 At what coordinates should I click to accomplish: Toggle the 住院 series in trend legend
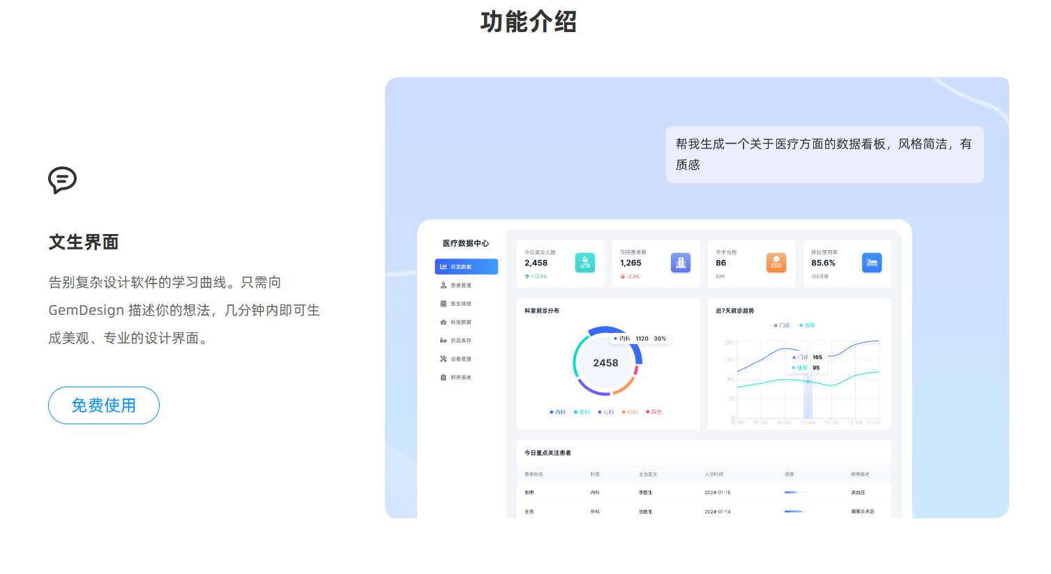click(x=808, y=325)
